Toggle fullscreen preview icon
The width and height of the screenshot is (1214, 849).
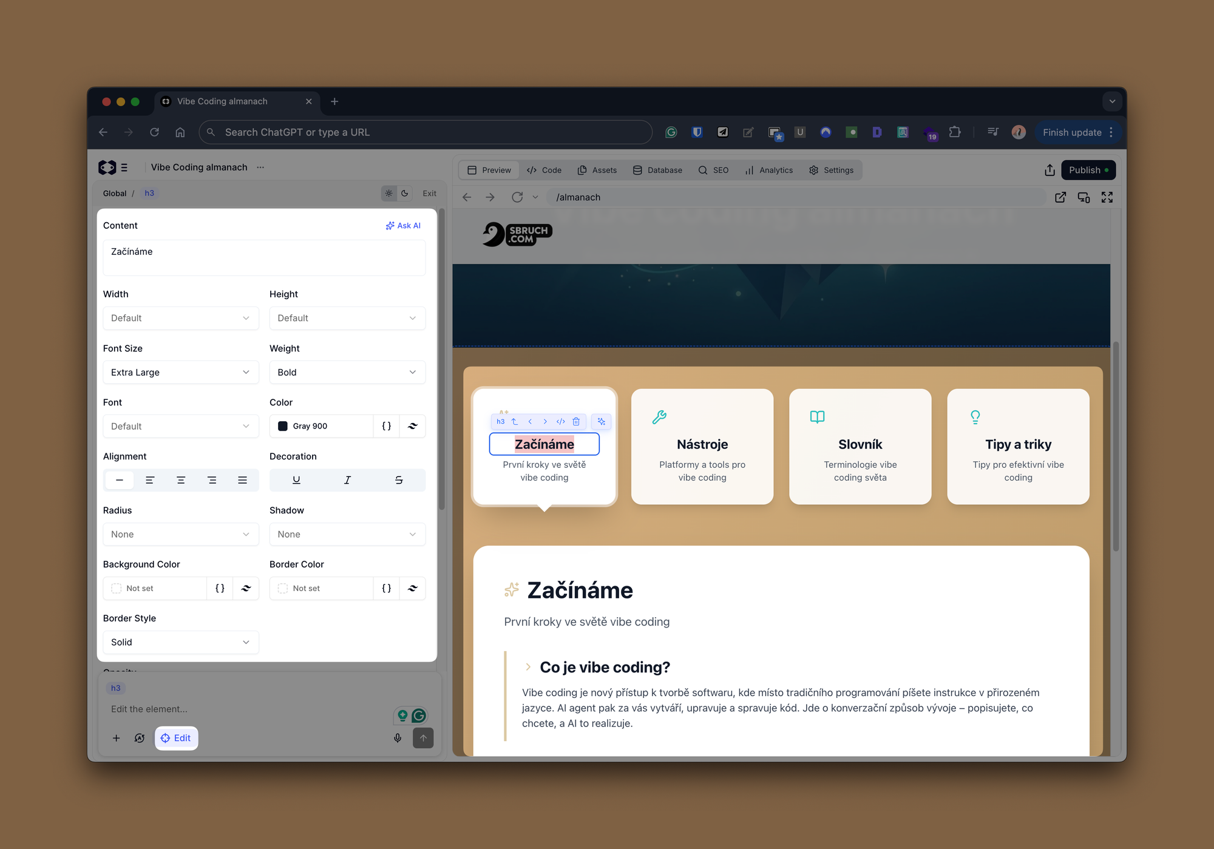click(1107, 197)
